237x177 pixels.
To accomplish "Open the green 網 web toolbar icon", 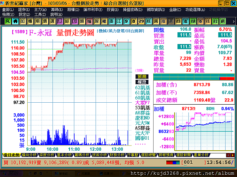I will pyautogui.click(x=222, y=21).
